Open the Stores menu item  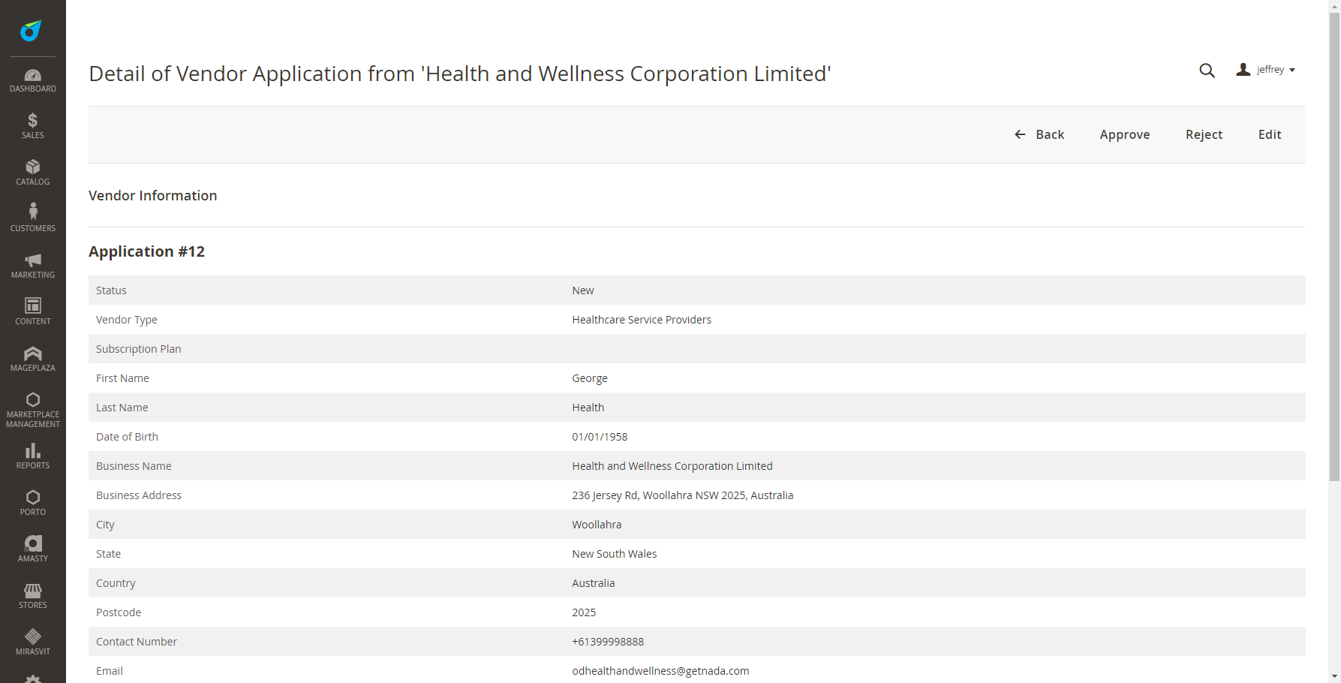point(32,595)
